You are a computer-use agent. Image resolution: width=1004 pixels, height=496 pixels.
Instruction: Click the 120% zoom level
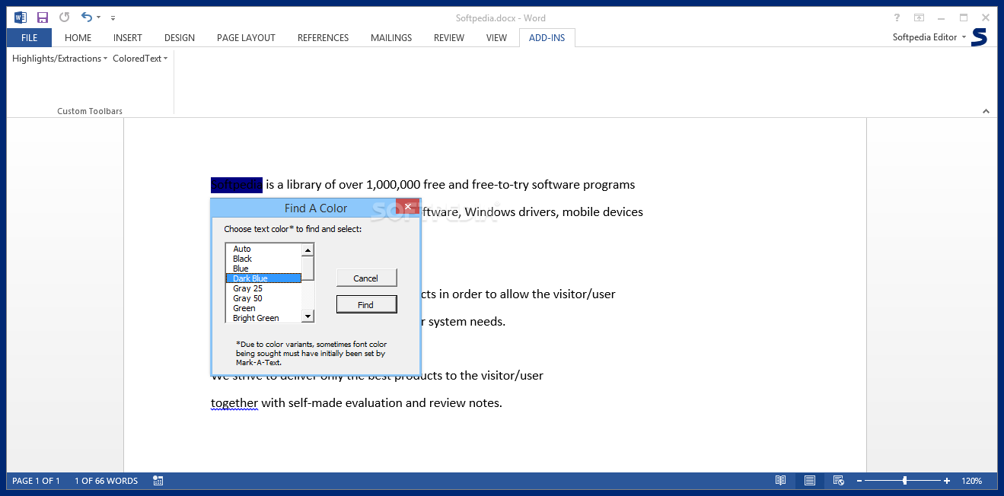[x=972, y=481]
